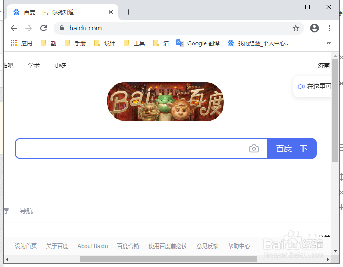Open the 工具 bookmark folder

click(134, 43)
